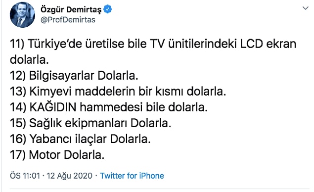The height and width of the screenshot is (192, 314).
Task: Click the ÖS 11:01 timestamp
Action: click(25, 176)
